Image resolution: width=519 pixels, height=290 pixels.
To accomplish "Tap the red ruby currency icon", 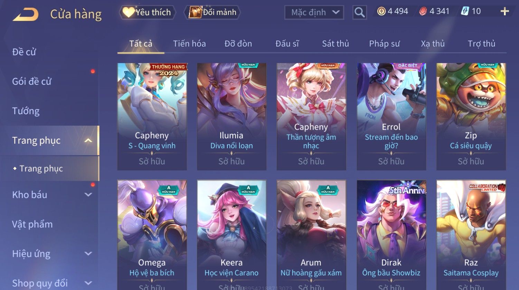I will coord(423,11).
